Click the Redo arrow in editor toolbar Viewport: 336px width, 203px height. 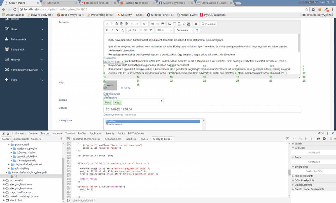pyautogui.click(x=137, y=24)
